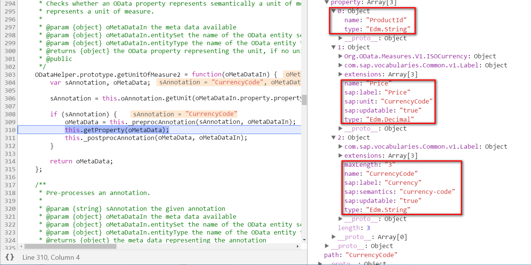531x265 pixels.
Task: Select the sap:label: "Price" property
Action: pyautogui.click(x=377, y=92)
